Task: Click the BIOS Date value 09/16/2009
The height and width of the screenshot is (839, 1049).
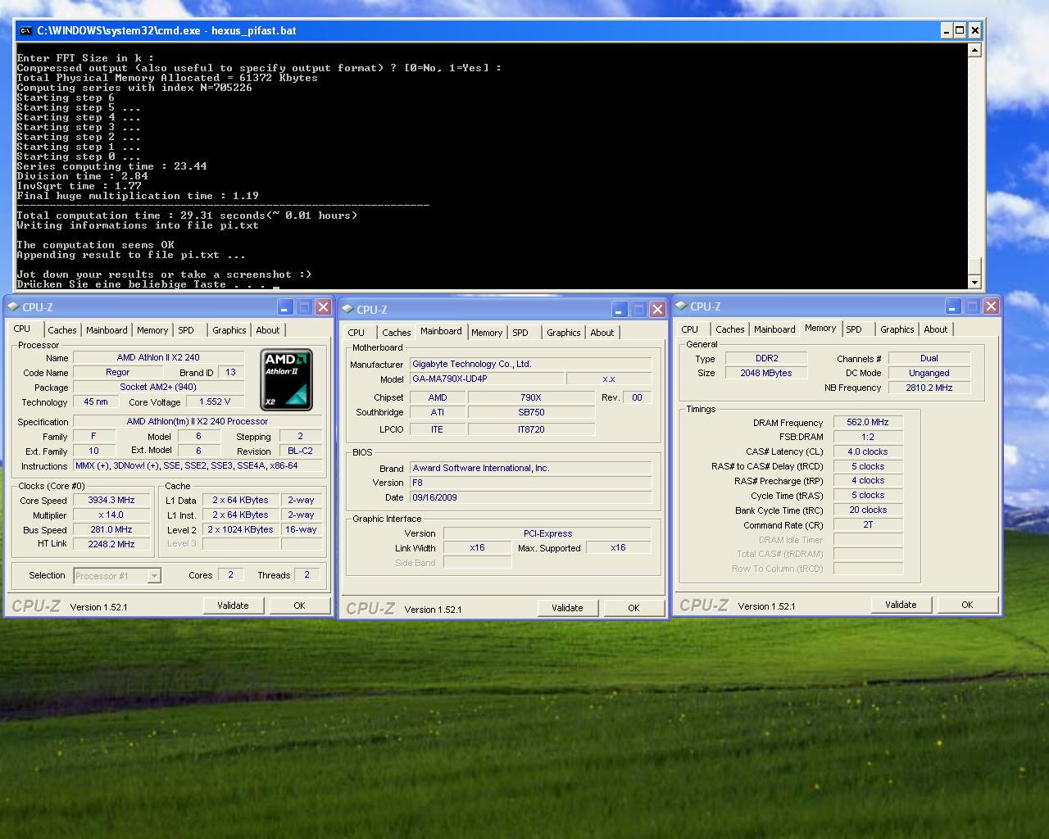Action: pyautogui.click(x=530, y=497)
